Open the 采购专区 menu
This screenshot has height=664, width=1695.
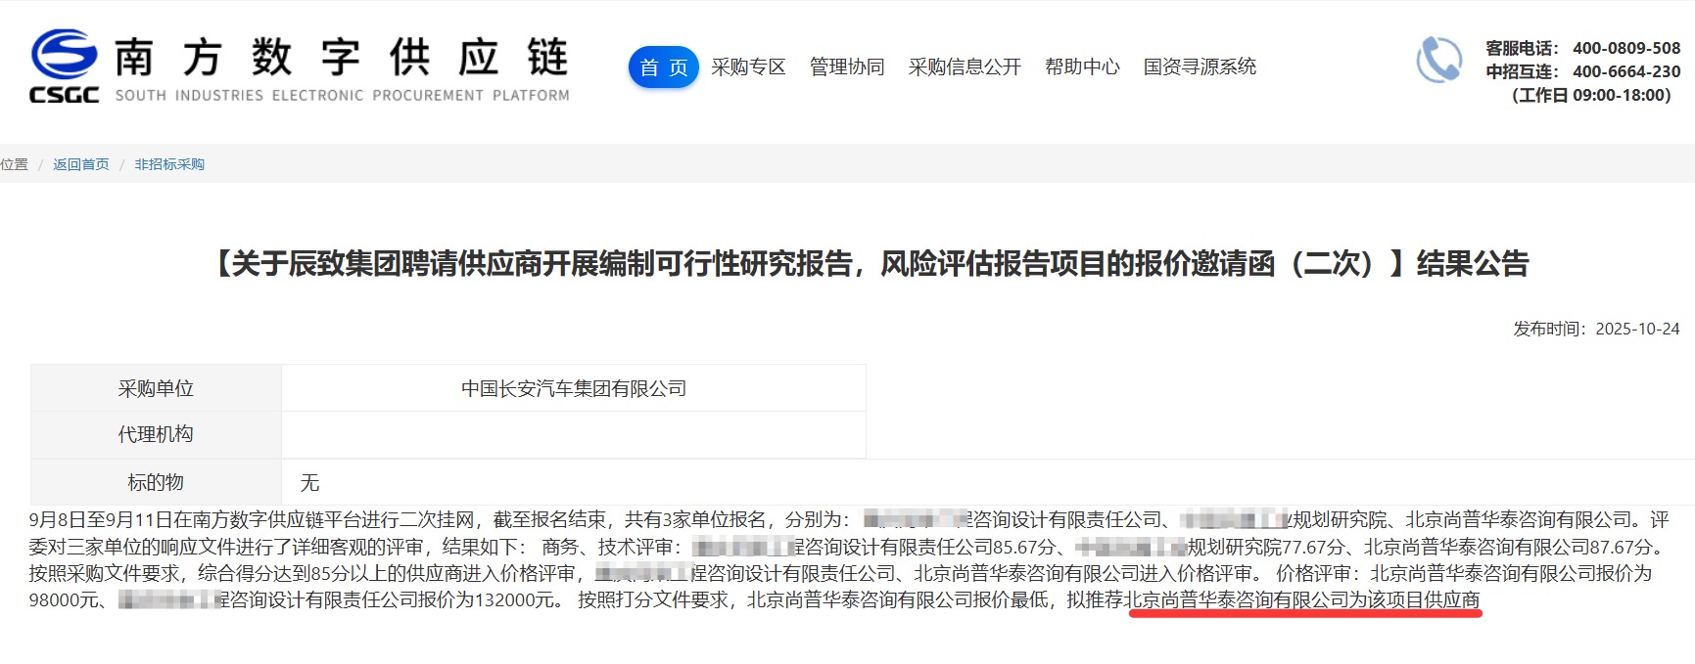pyautogui.click(x=748, y=67)
